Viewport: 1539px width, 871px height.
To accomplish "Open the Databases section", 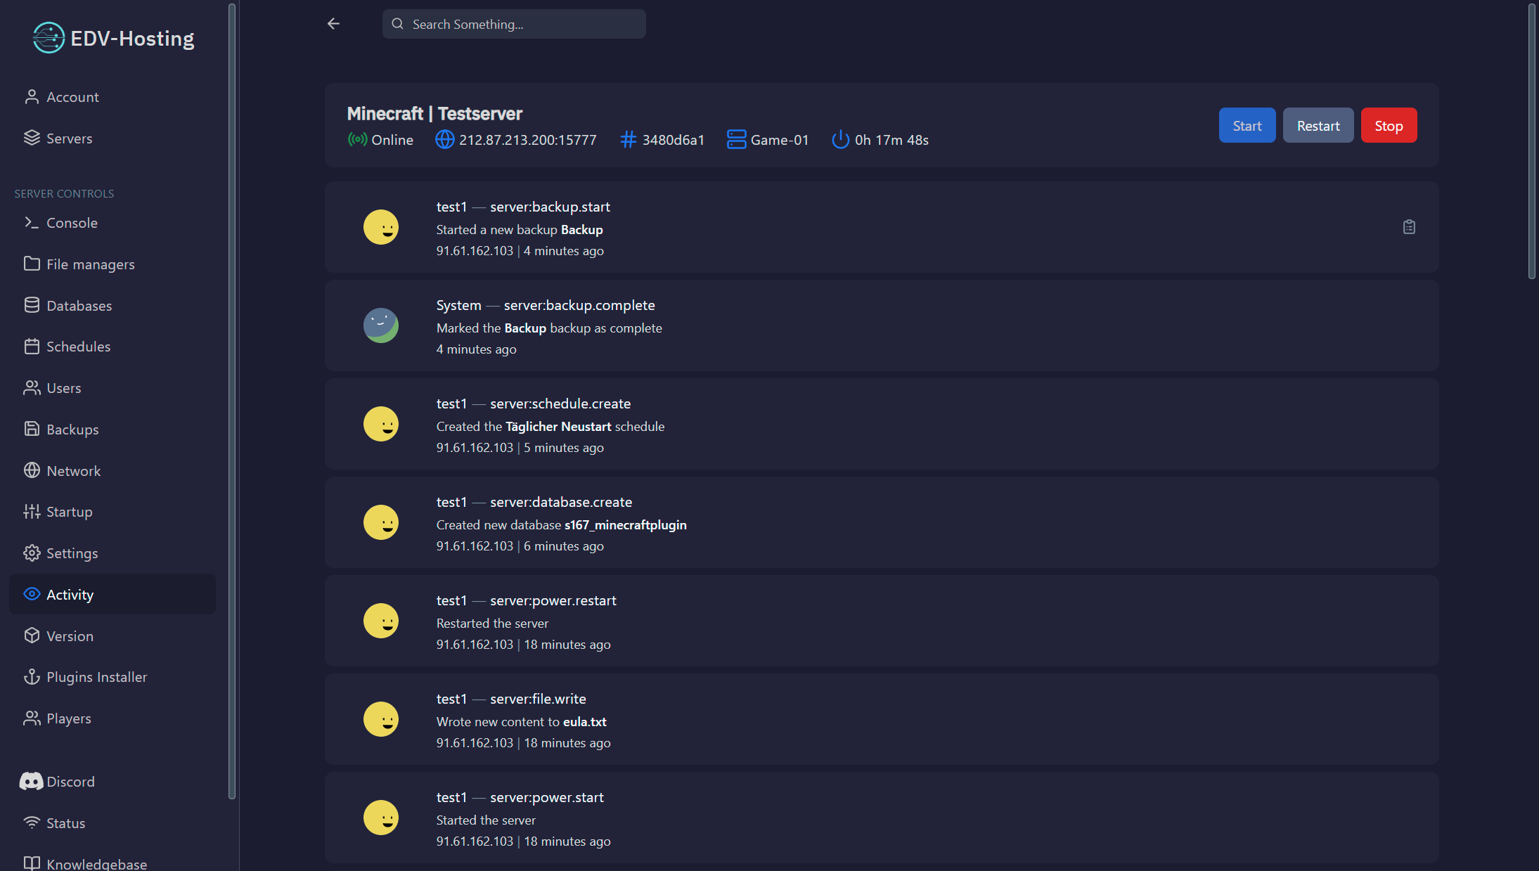I will coord(112,306).
